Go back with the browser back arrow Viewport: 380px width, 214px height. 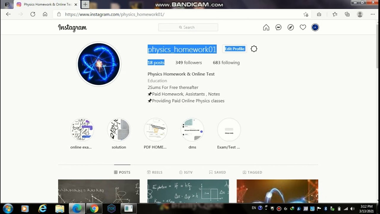point(8,14)
